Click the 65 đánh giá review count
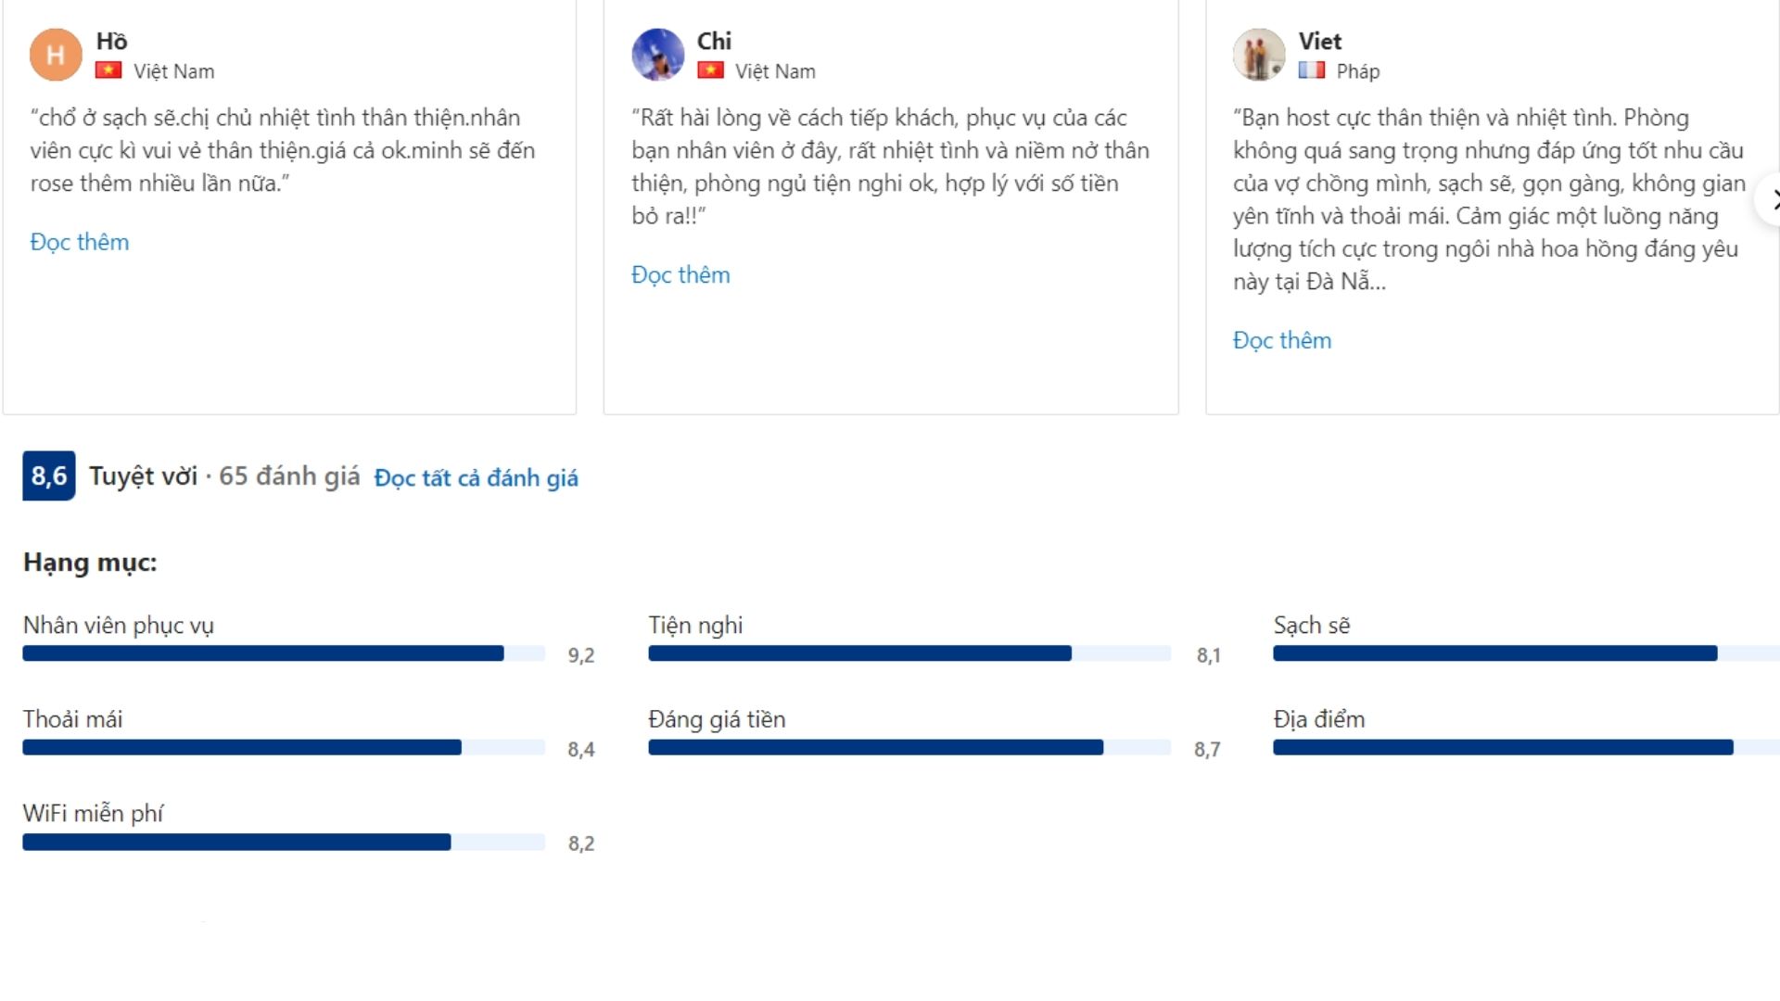This screenshot has height=1001, width=1780. click(x=289, y=476)
